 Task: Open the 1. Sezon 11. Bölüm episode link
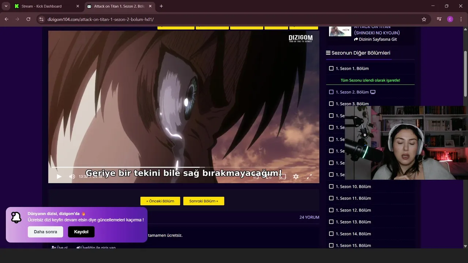click(353, 198)
